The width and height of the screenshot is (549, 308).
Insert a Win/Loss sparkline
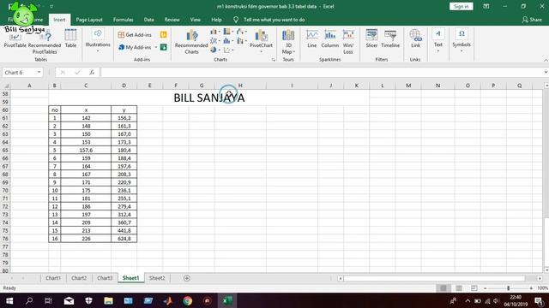[348, 42]
